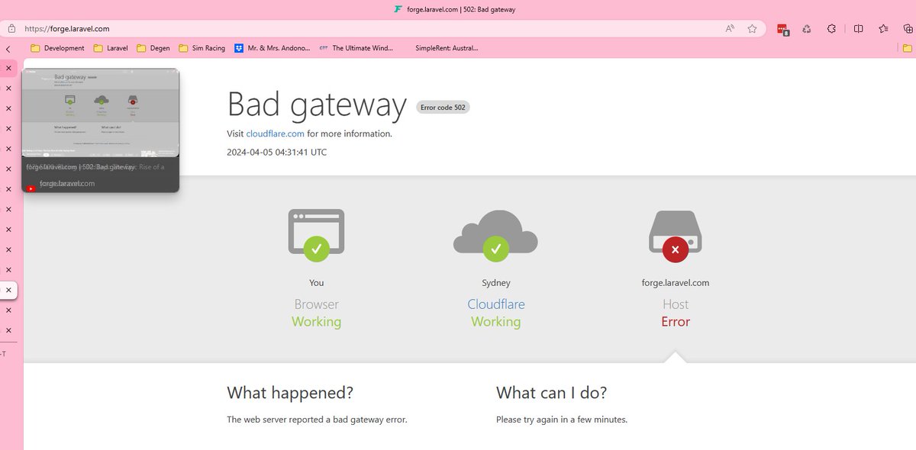
Task: Open the red extension with badge 8
Action: click(x=782, y=29)
